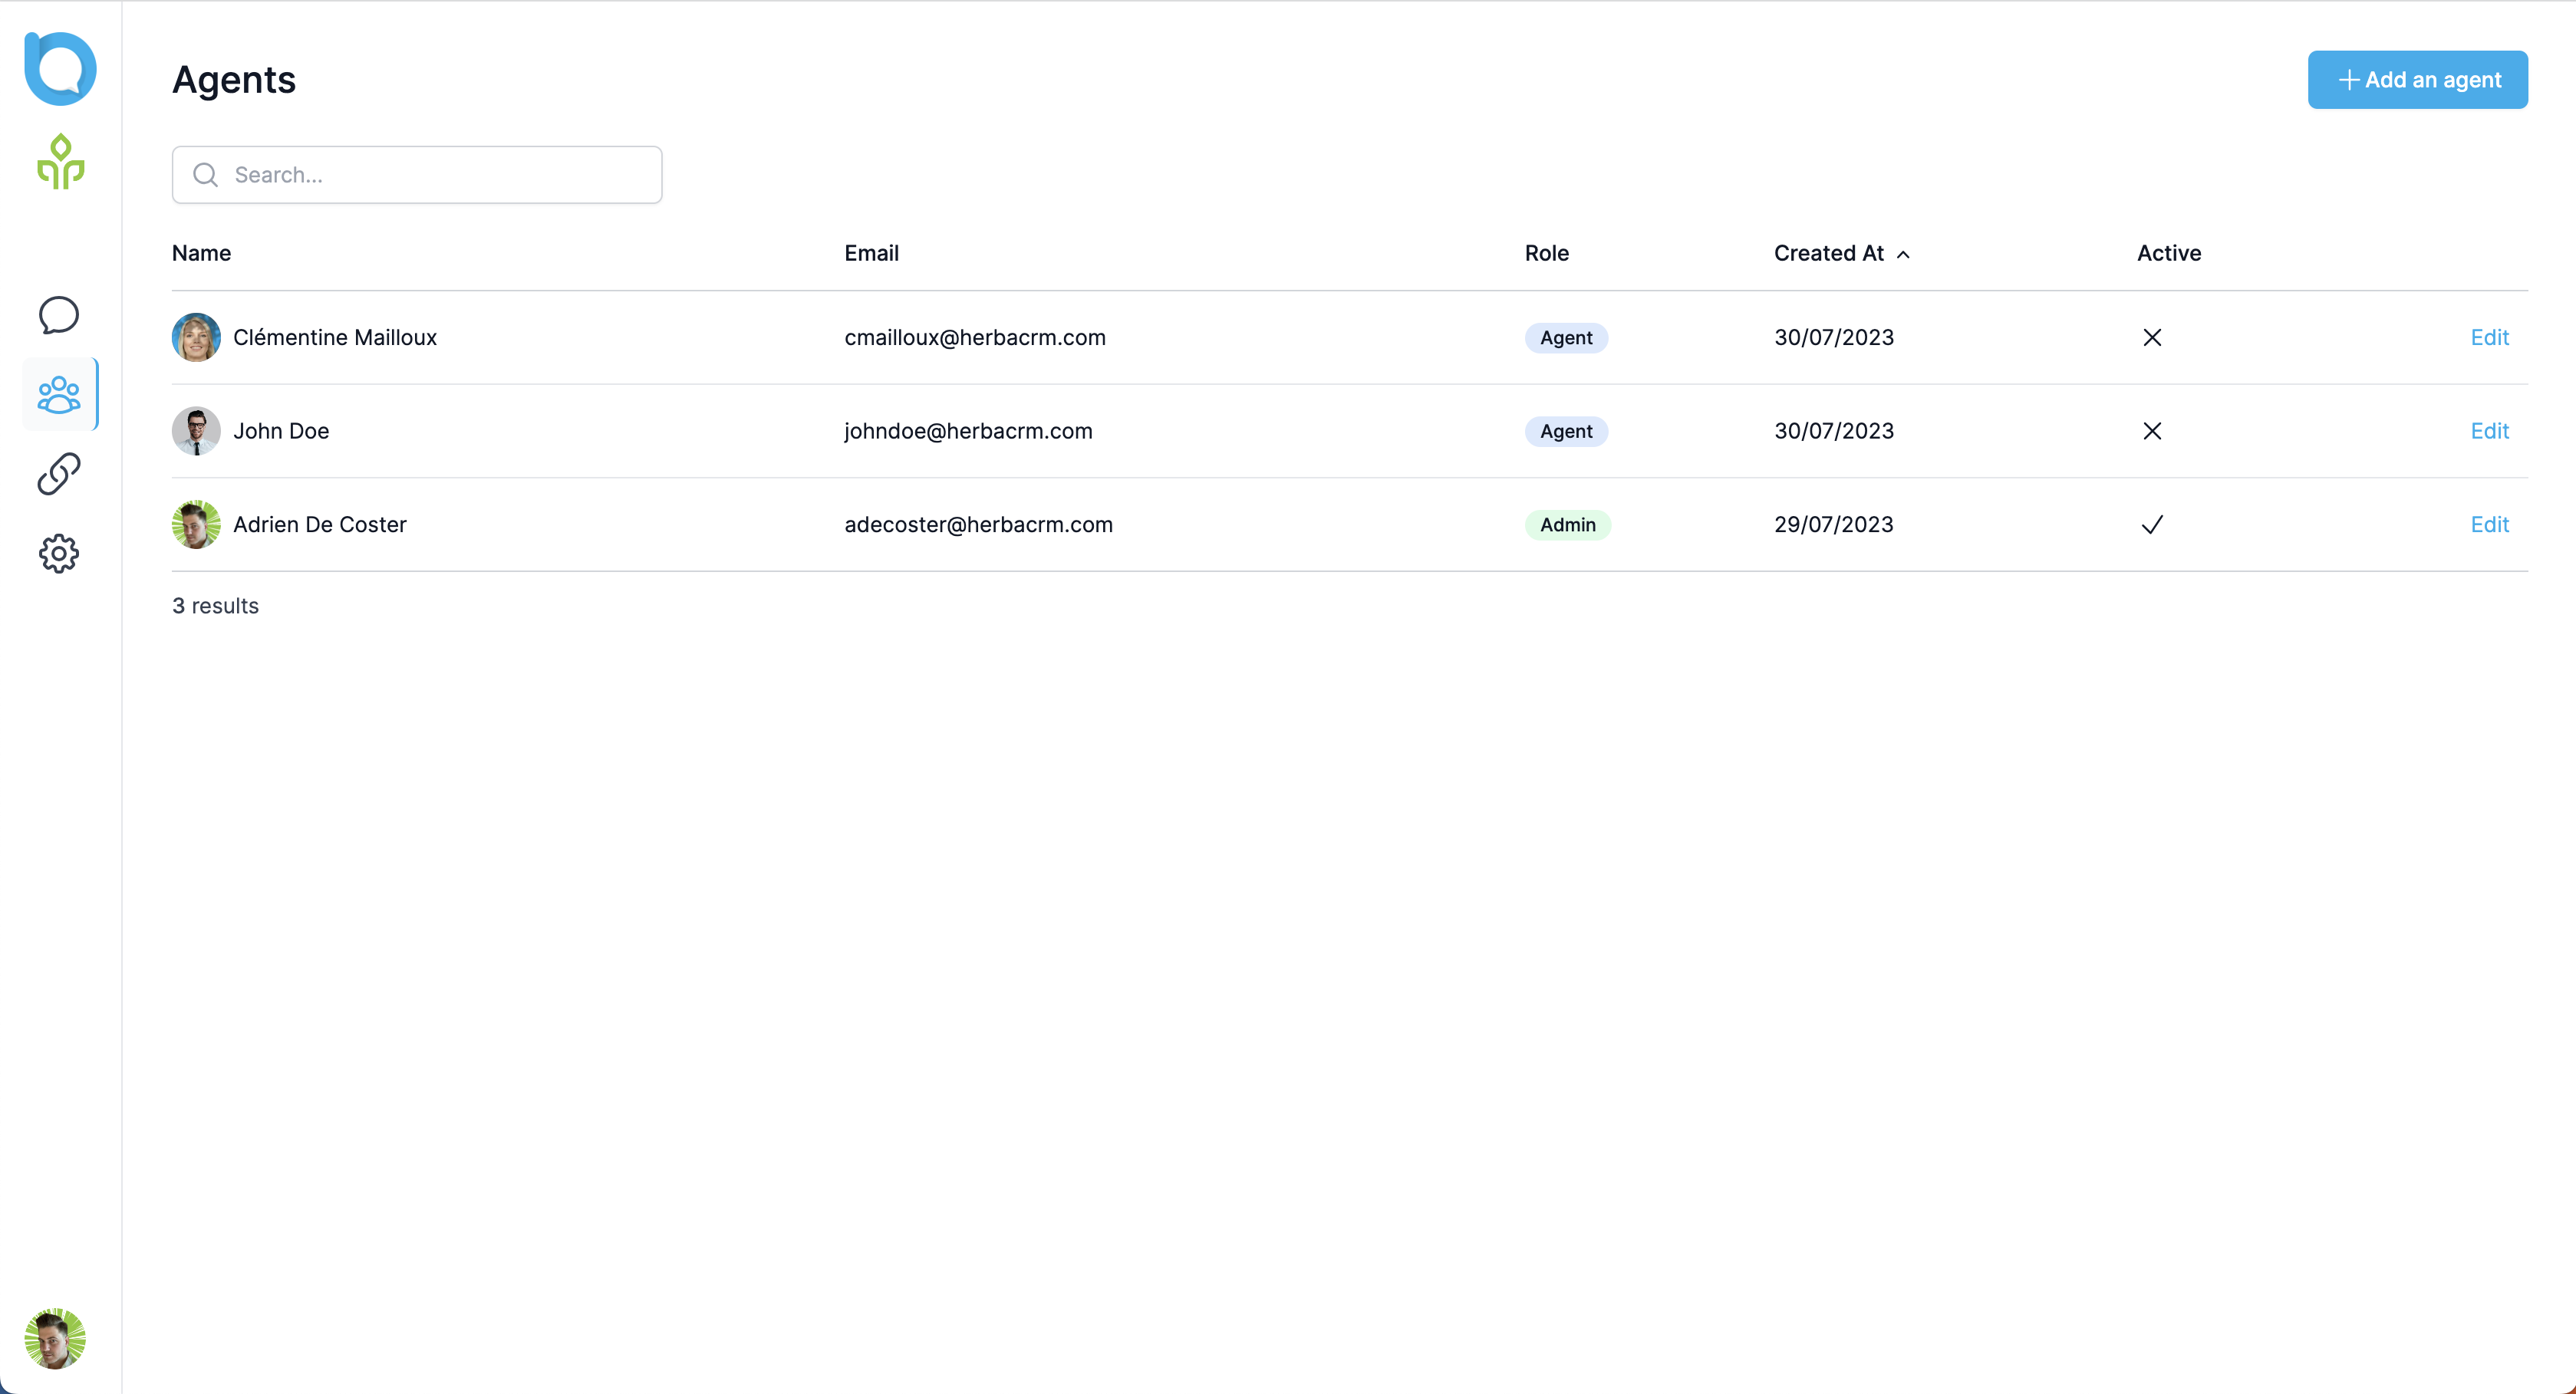Viewport: 2576px width, 1394px height.
Task: Click the email cmailloux@herbacrm.com
Action: pos(975,337)
